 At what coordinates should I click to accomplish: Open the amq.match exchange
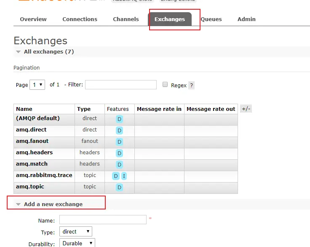(x=32, y=164)
